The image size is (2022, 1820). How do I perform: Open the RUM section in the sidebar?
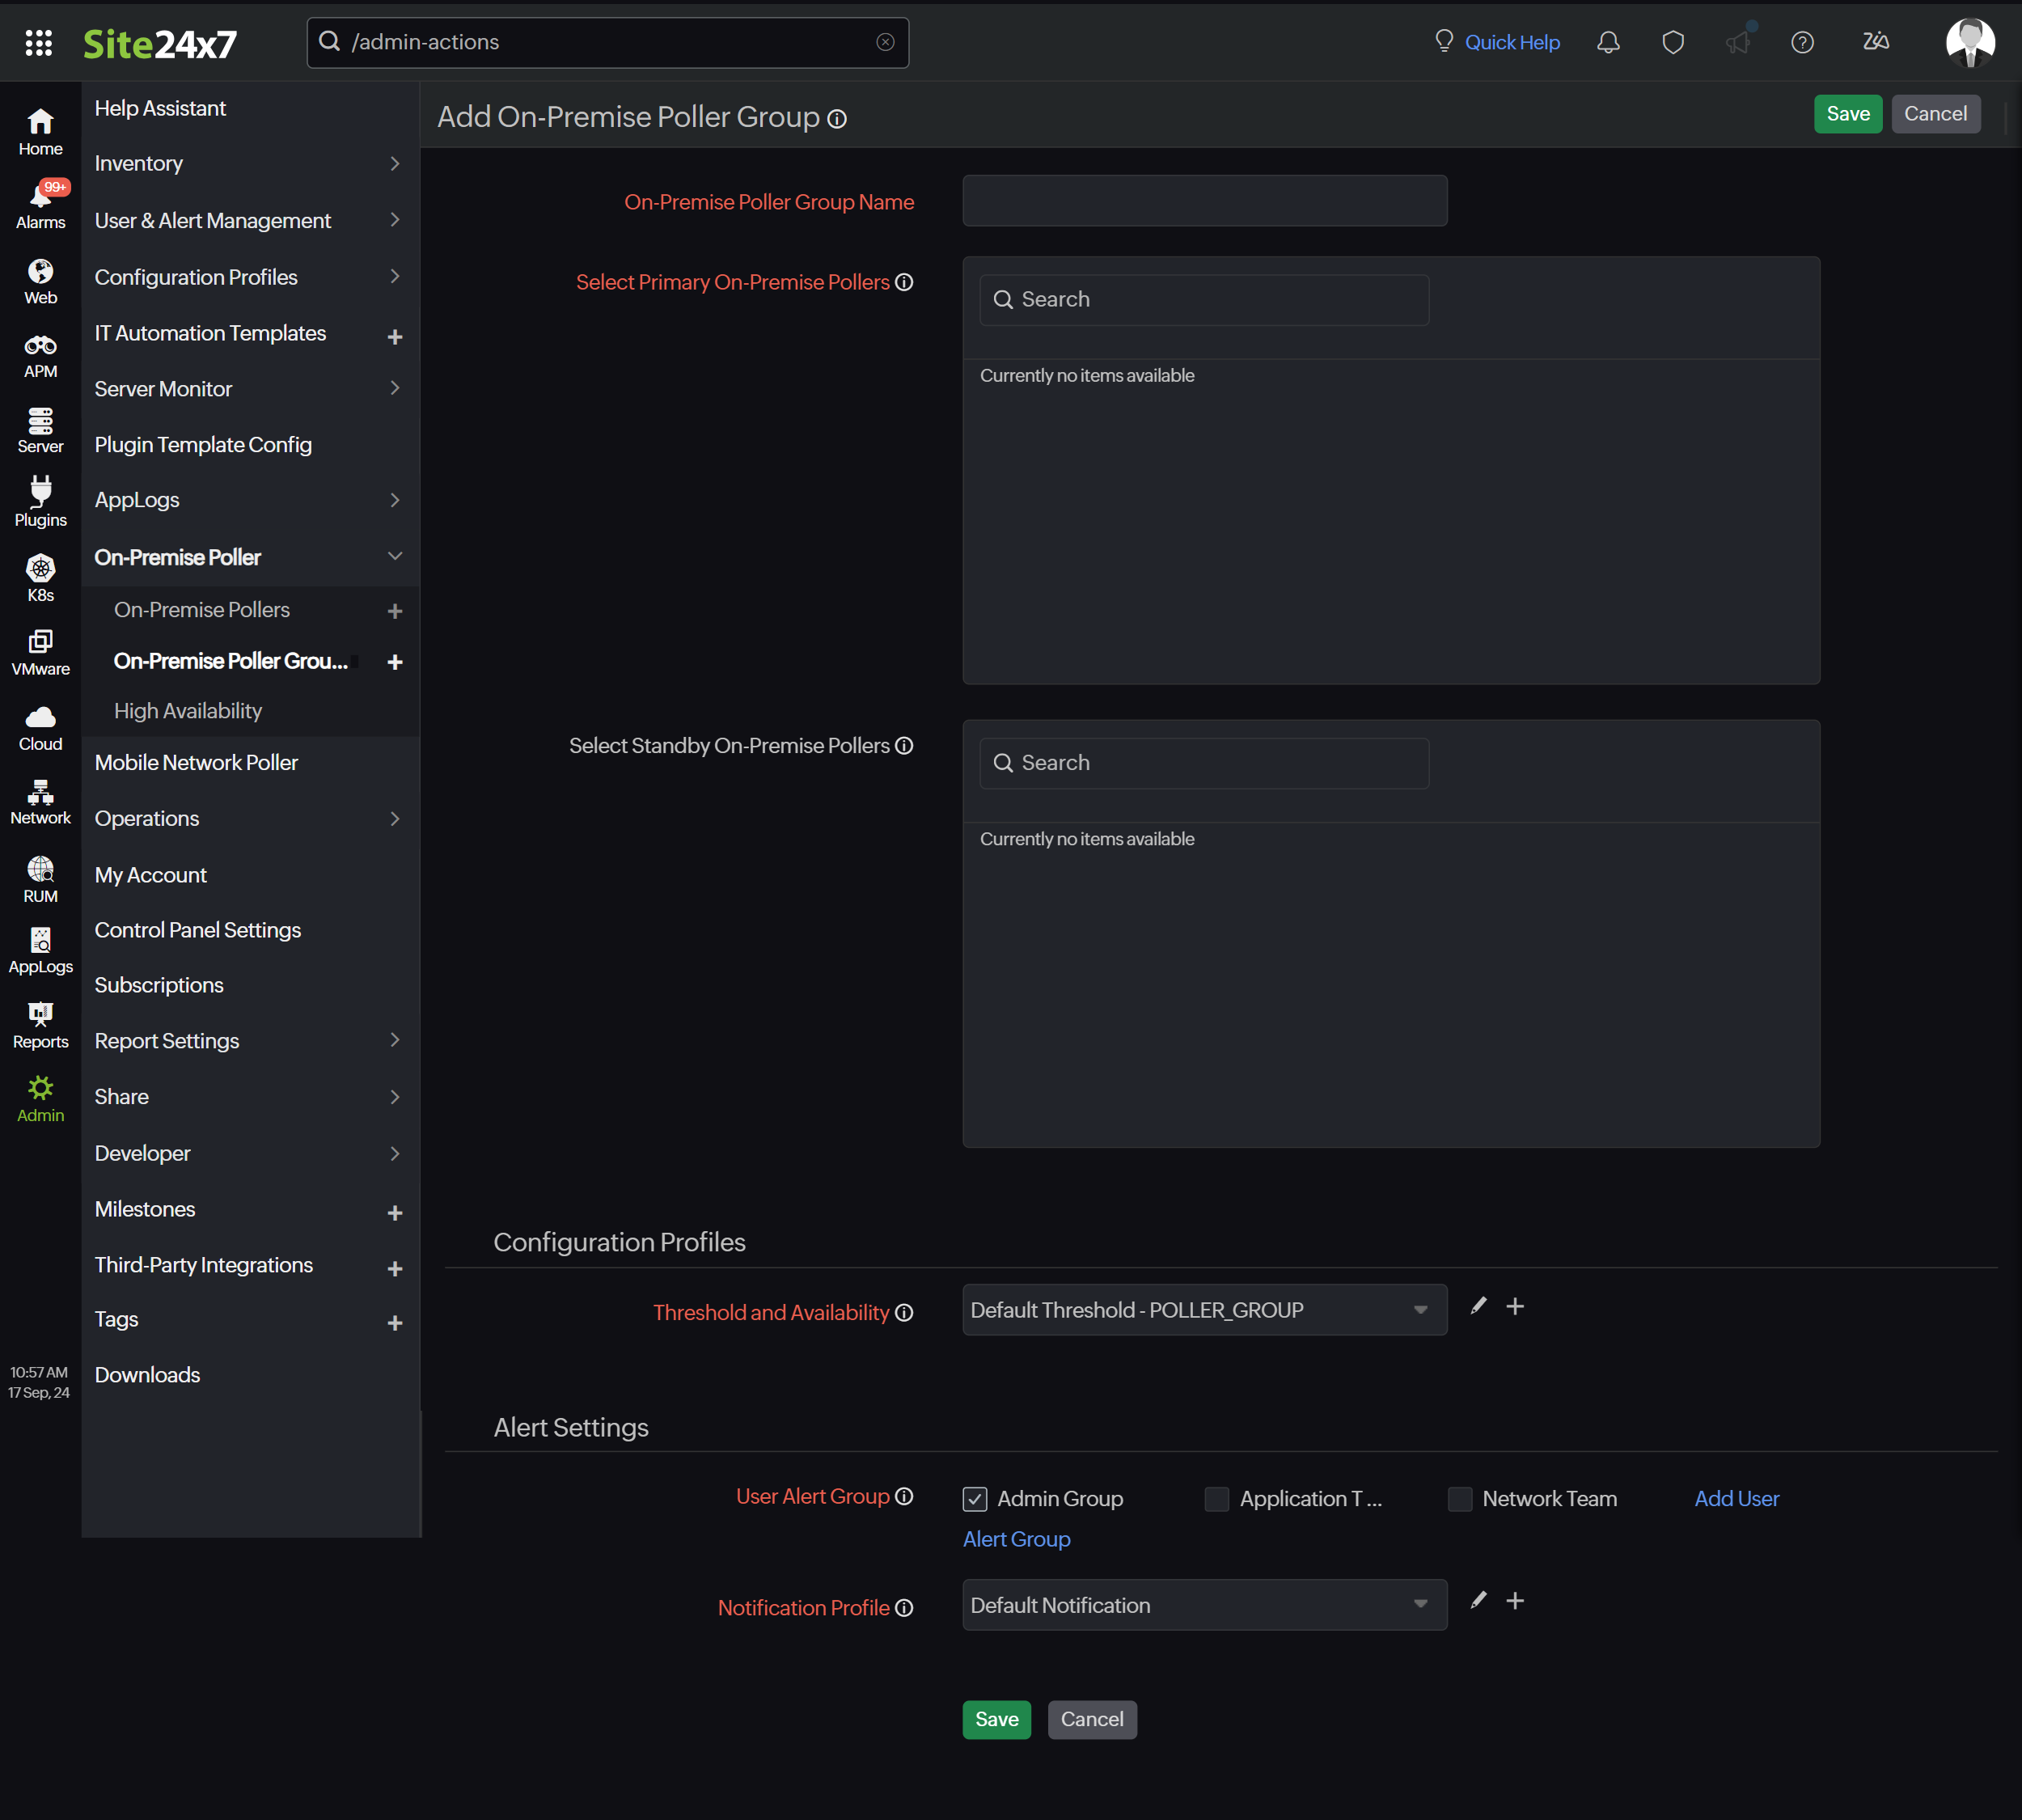(40, 877)
